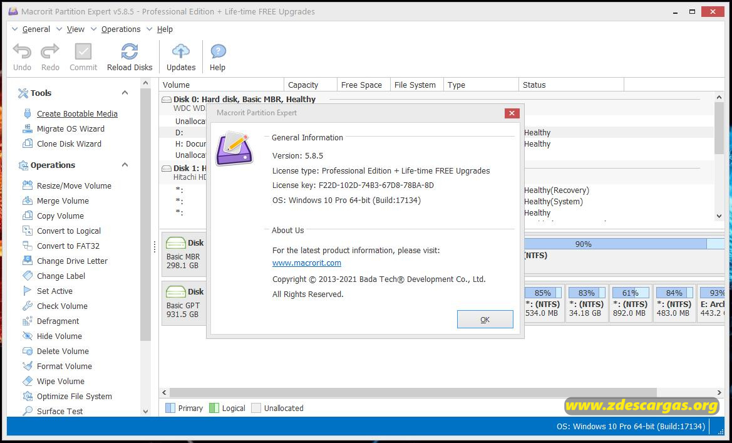This screenshot has width=732, height=443.
Task: Click OK in the about dialog
Action: pos(485,320)
